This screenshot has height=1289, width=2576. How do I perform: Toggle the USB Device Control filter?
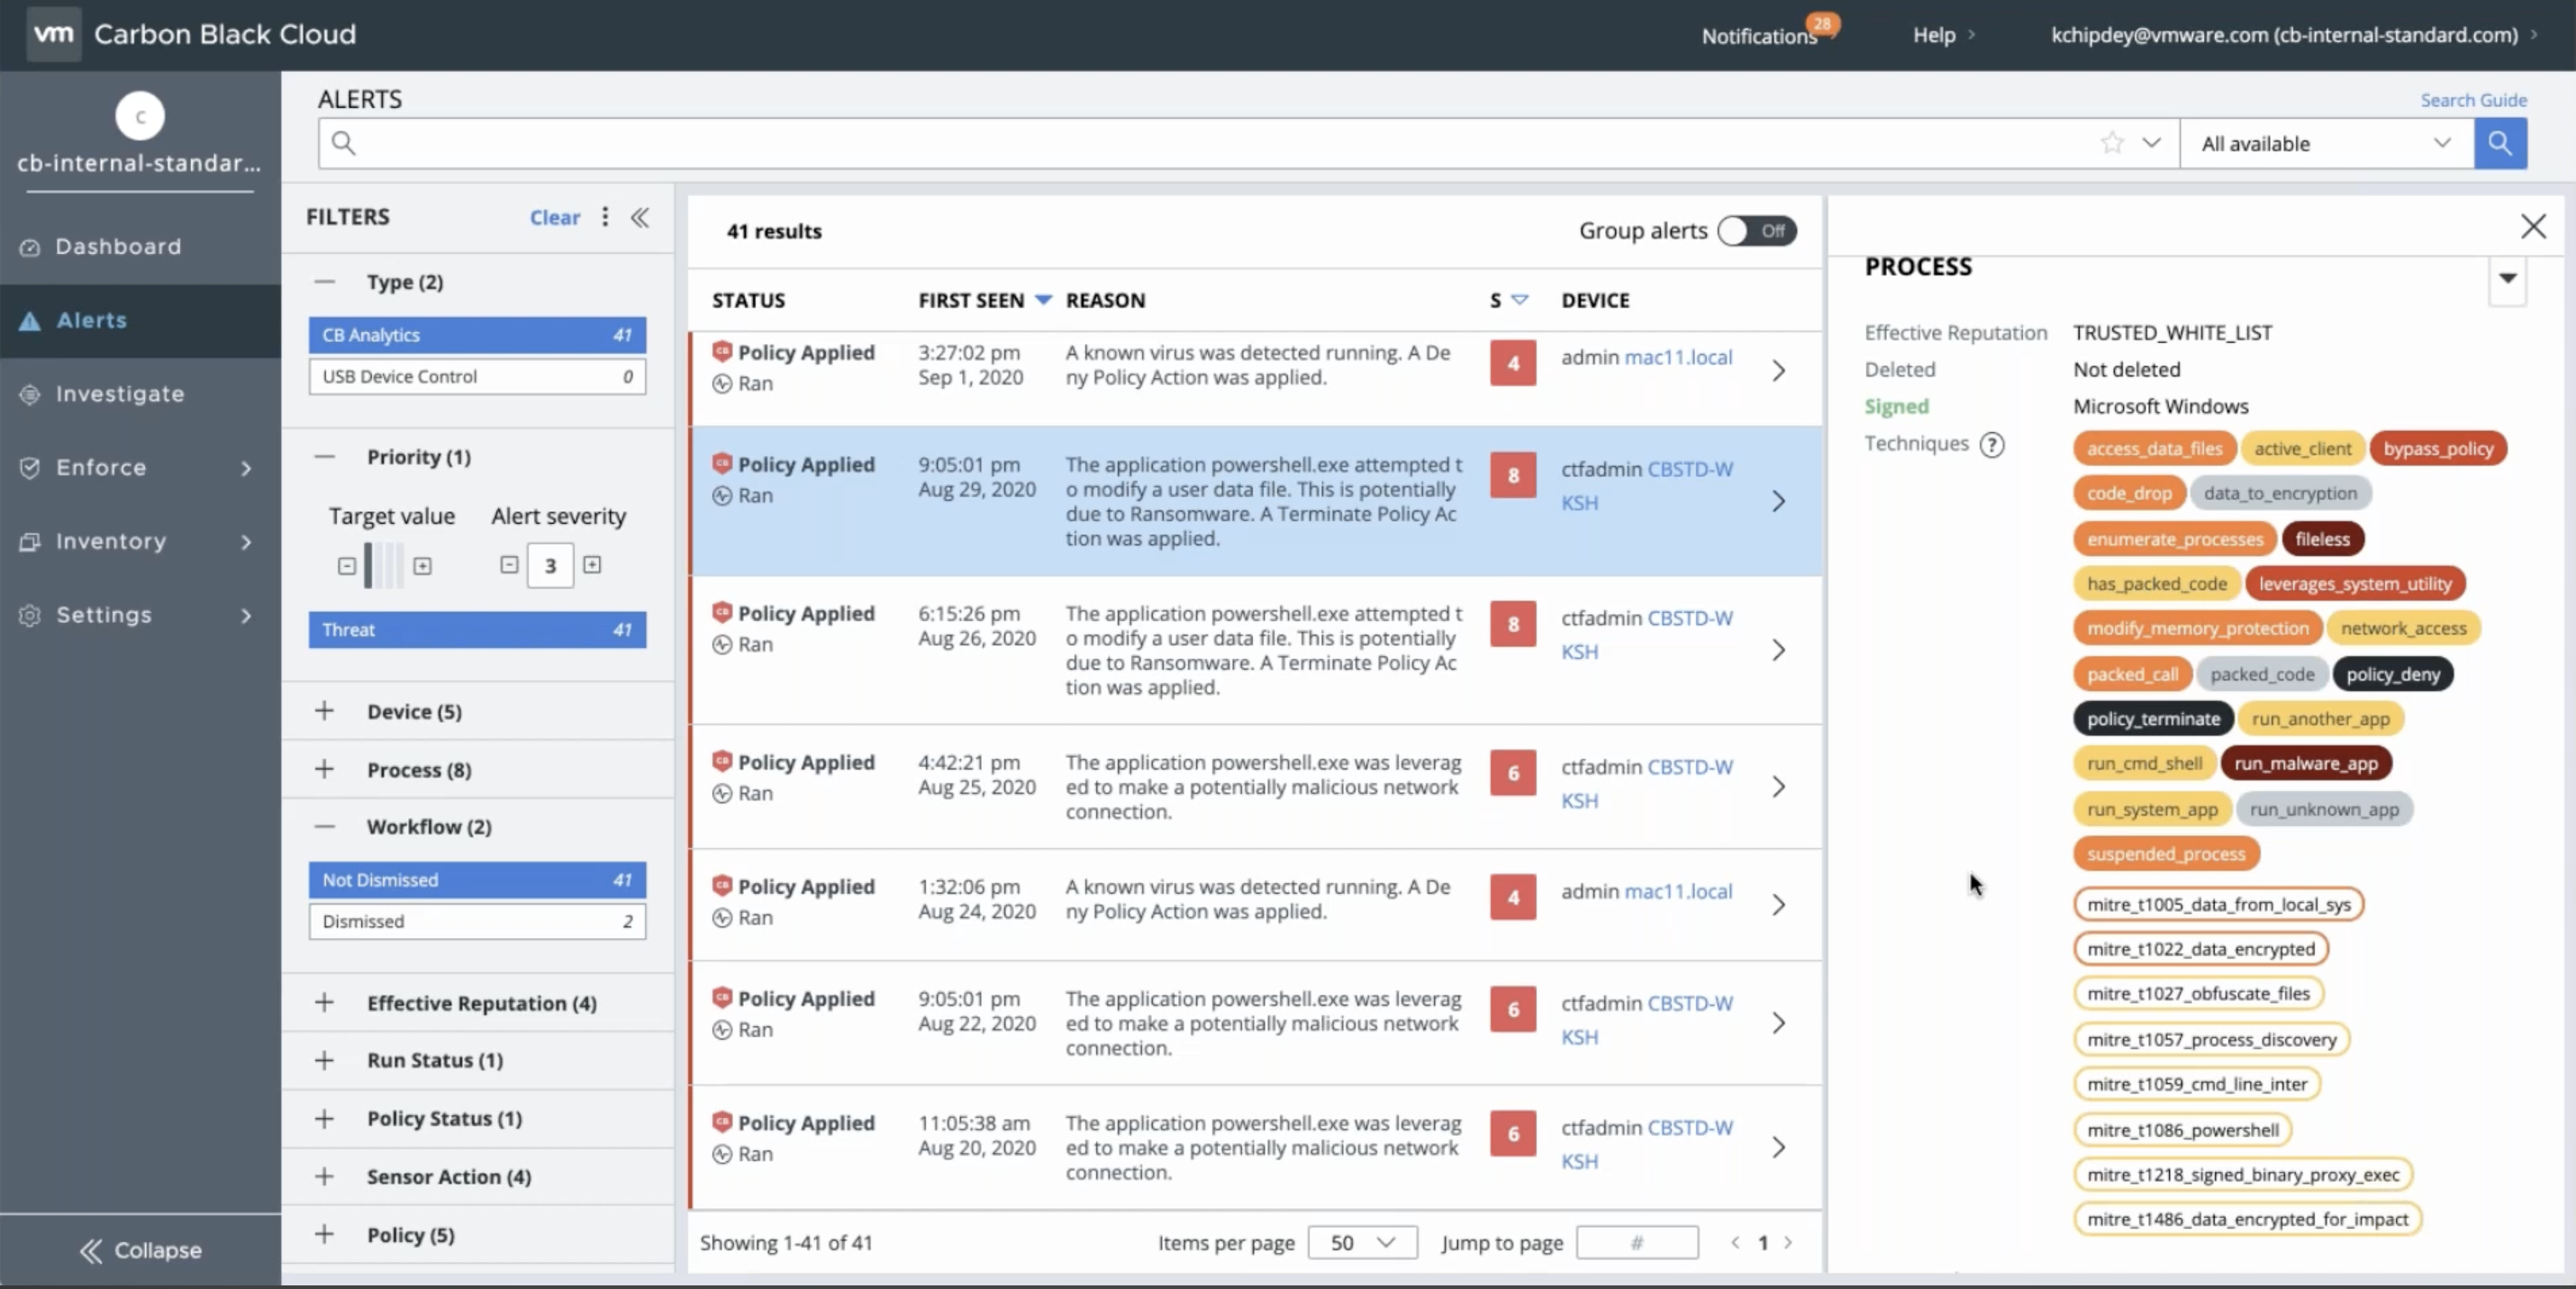pos(477,376)
